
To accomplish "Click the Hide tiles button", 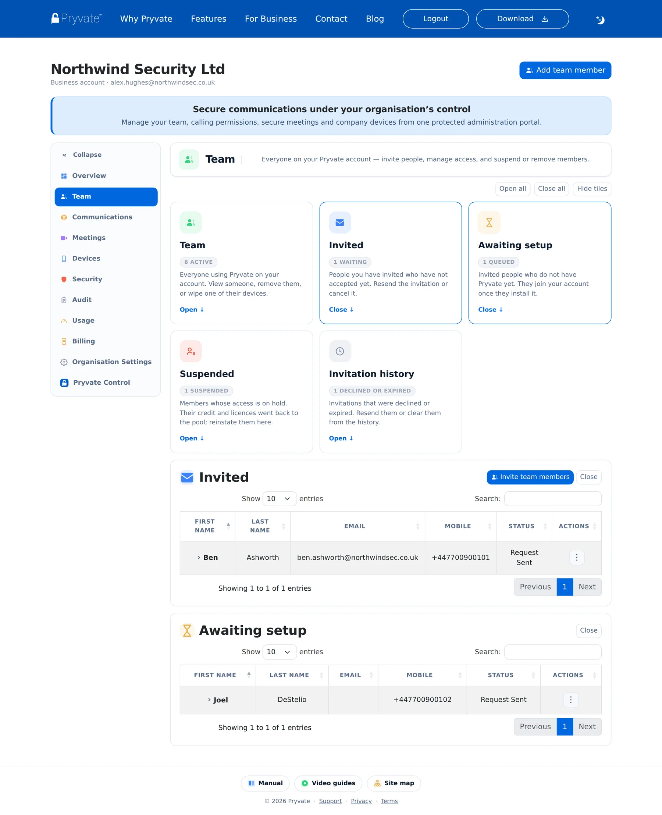I will [592, 189].
